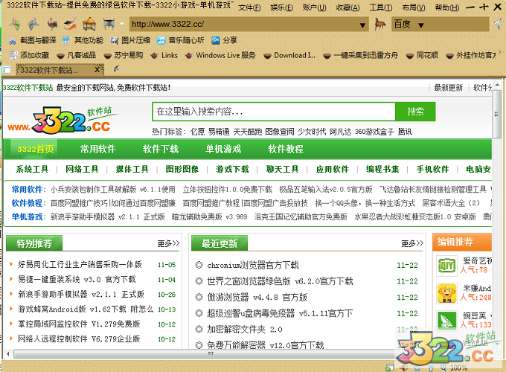Image resolution: width=506 pixels, height=372 pixels.
Task: Select the 单机游戏 navigation tab
Action: [x=223, y=148]
